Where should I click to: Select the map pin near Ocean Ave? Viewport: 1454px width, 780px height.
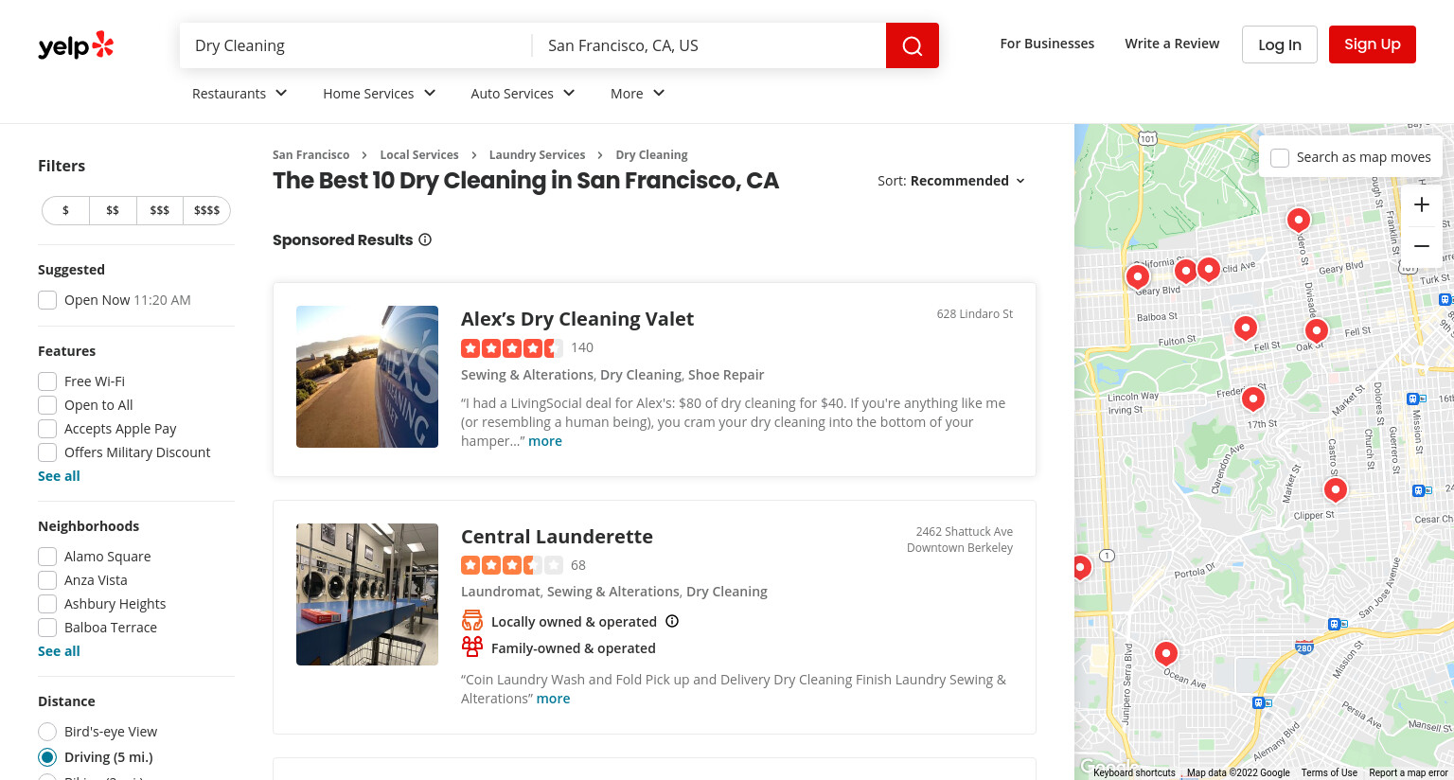point(1166,653)
